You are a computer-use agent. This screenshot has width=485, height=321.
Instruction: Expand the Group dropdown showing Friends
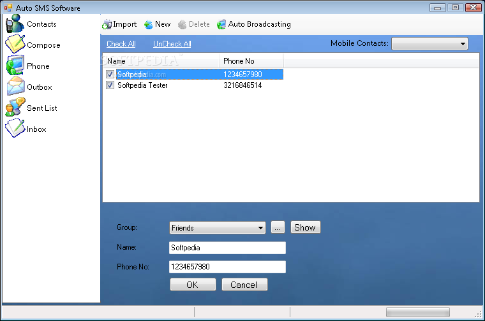click(x=218, y=228)
